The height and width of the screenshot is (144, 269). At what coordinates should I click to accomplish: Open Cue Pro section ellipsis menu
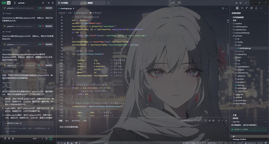pyautogui.click(x=265, y=122)
